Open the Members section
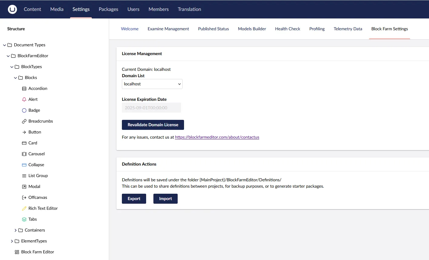429x260 pixels. tap(159, 9)
